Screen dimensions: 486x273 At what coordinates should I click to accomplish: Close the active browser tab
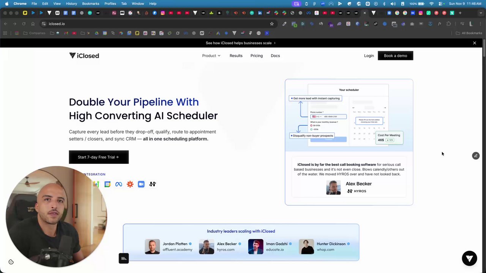pyautogui.click(x=364, y=13)
